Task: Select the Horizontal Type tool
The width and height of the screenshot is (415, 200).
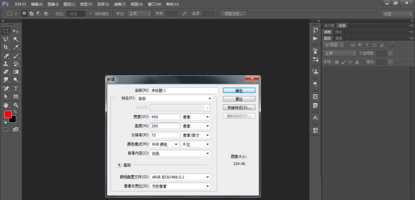Action: pos(16,88)
